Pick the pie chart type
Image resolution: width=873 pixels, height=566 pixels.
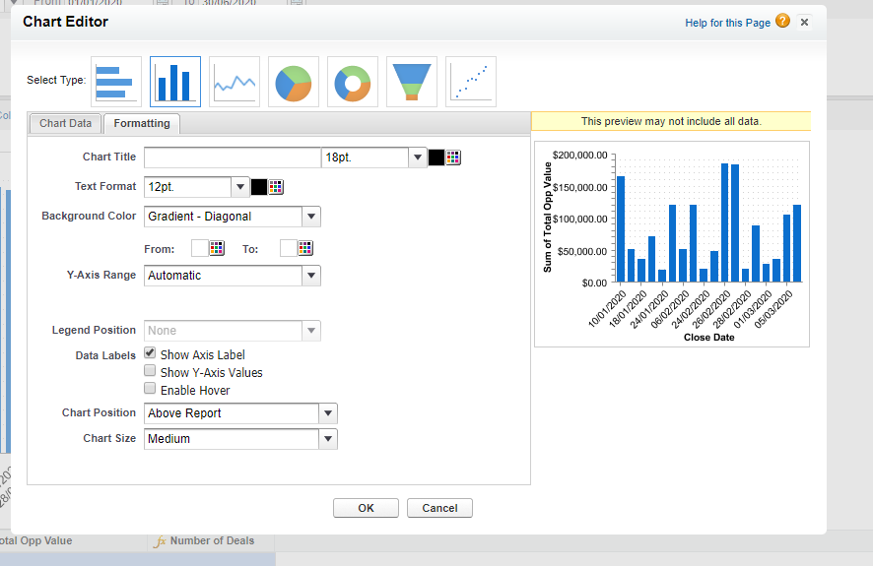[294, 82]
